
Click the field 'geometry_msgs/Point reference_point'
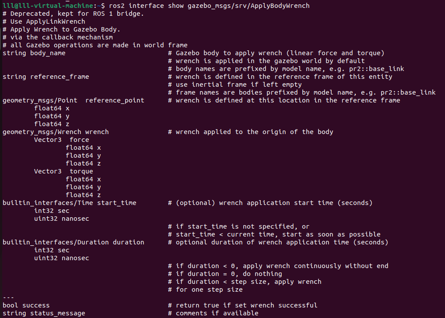73,100
